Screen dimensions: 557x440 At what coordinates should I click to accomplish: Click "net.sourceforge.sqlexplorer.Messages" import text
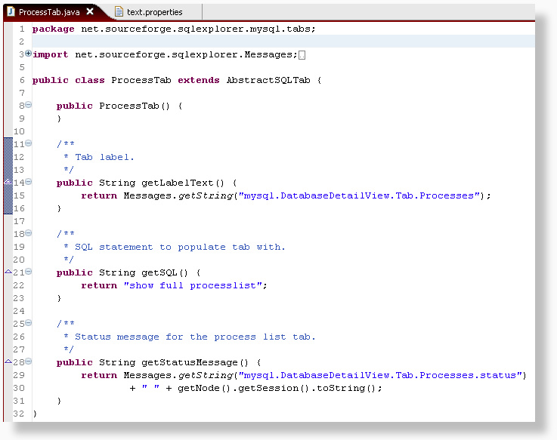[184, 54]
